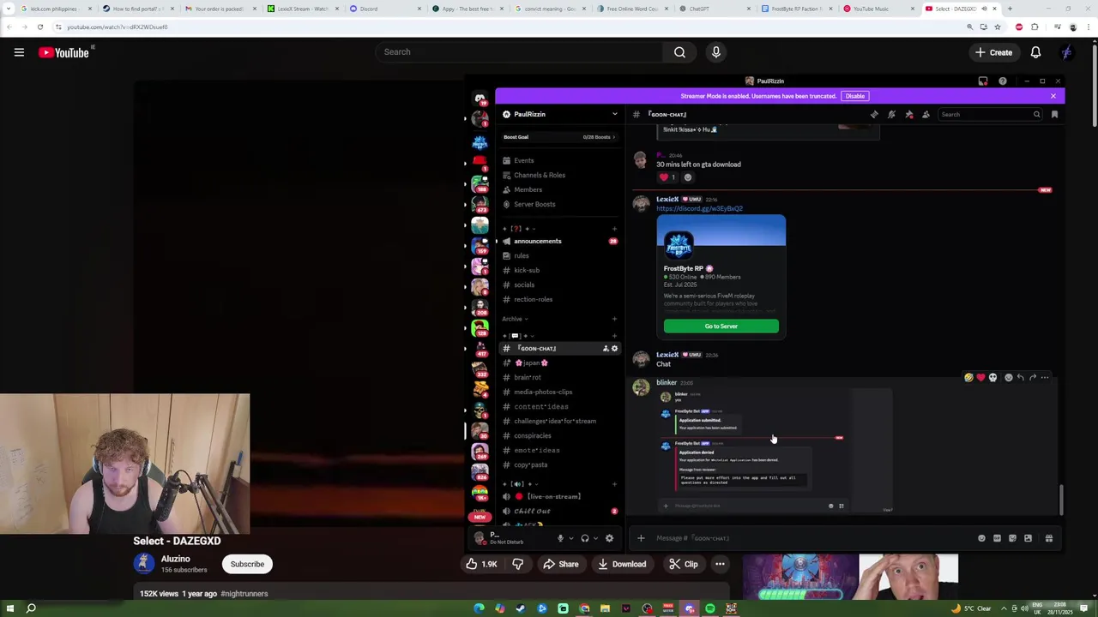
Task: Select the rules channel
Action: tap(559, 255)
